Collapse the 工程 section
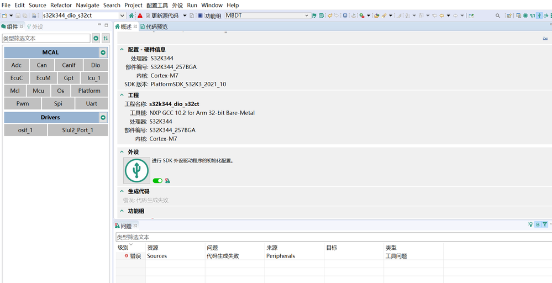 [122, 95]
